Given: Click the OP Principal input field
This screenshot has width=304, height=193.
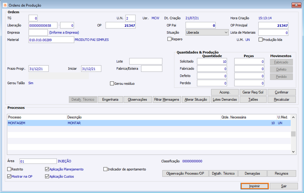Looking at the screenshot, I should click(273, 25).
